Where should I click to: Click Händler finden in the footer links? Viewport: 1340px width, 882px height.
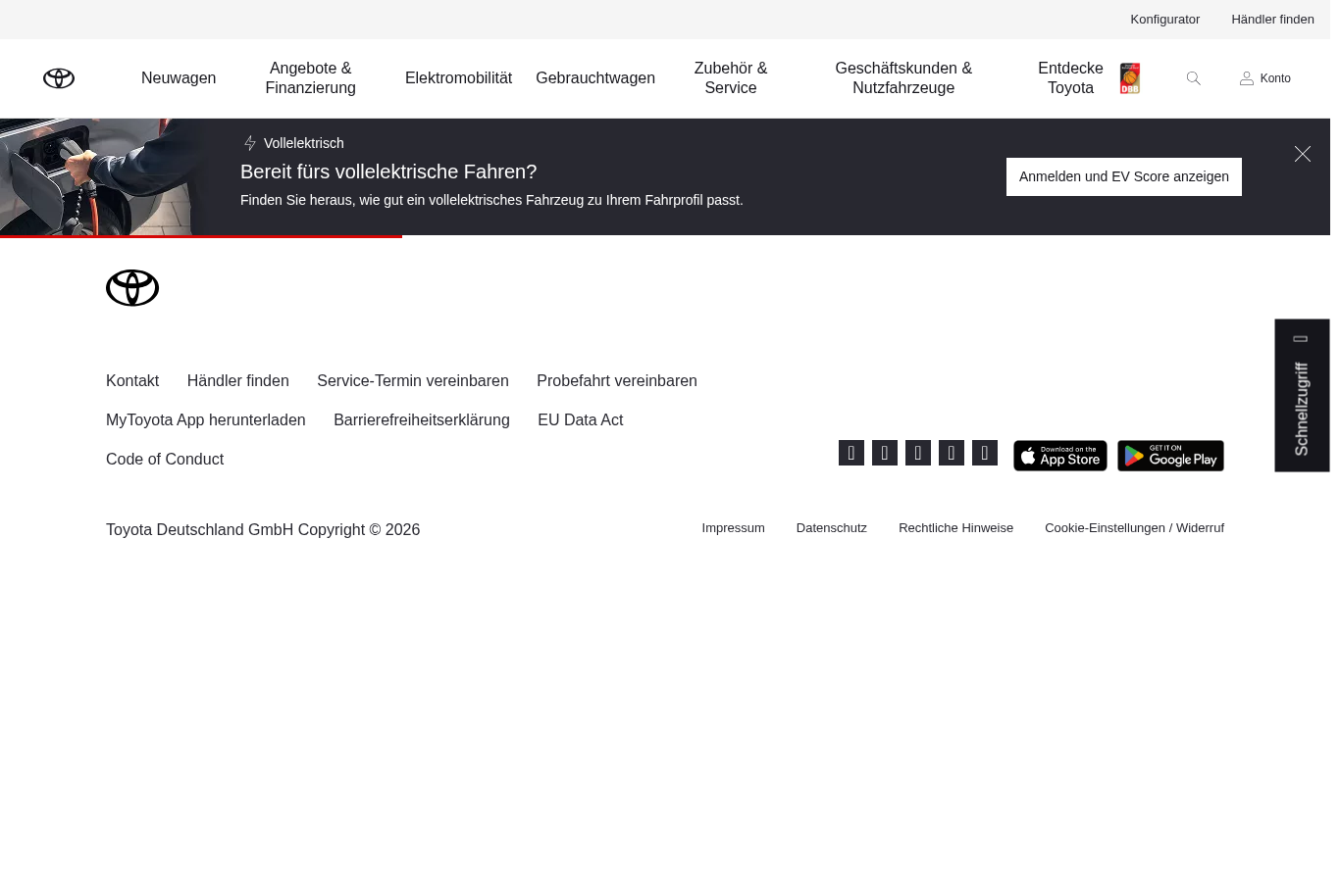tap(237, 381)
